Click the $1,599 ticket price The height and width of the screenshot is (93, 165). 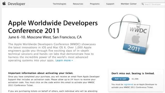click(x=135, y=79)
